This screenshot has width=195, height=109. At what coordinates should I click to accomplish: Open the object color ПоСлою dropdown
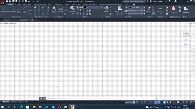(x=137, y=7)
